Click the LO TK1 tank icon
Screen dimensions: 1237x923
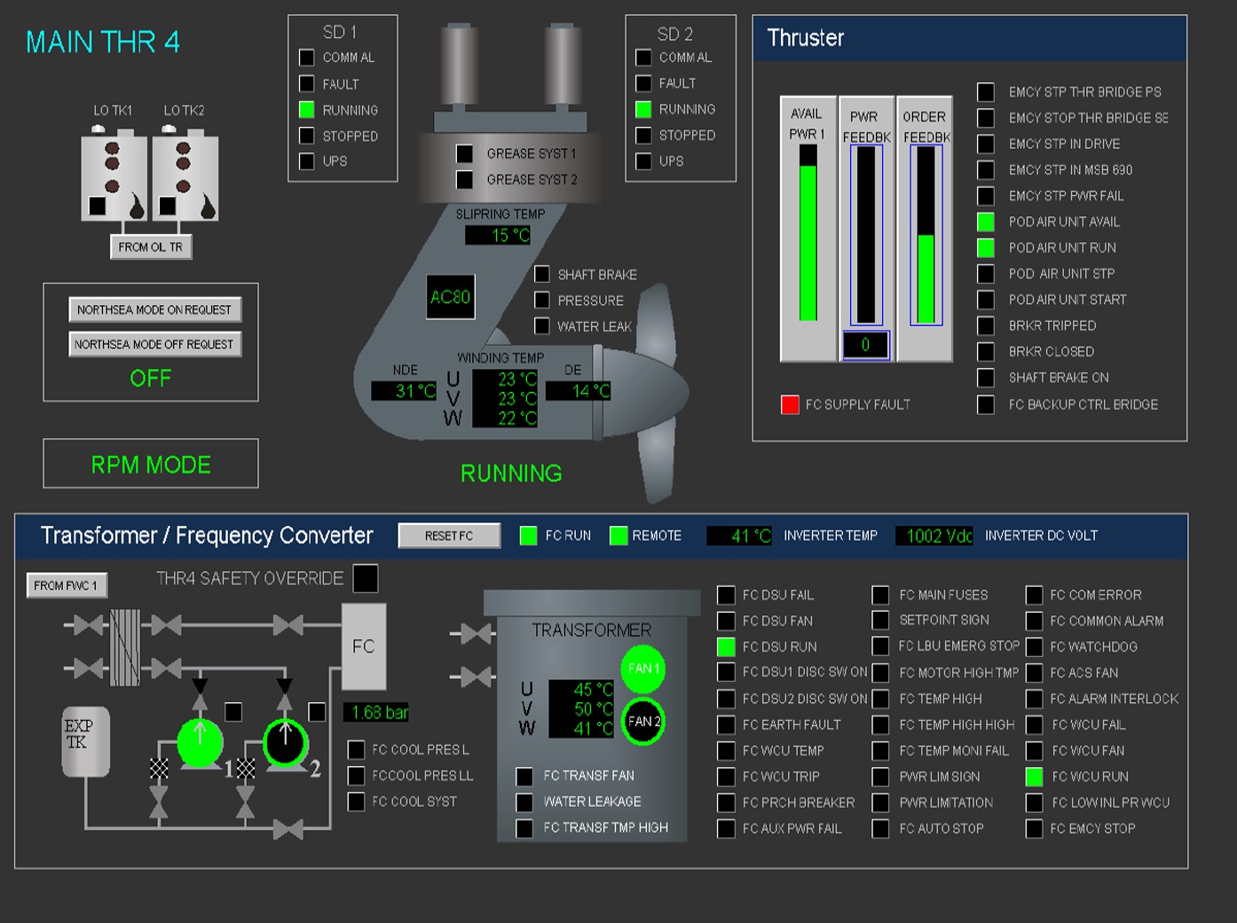(114, 177)
